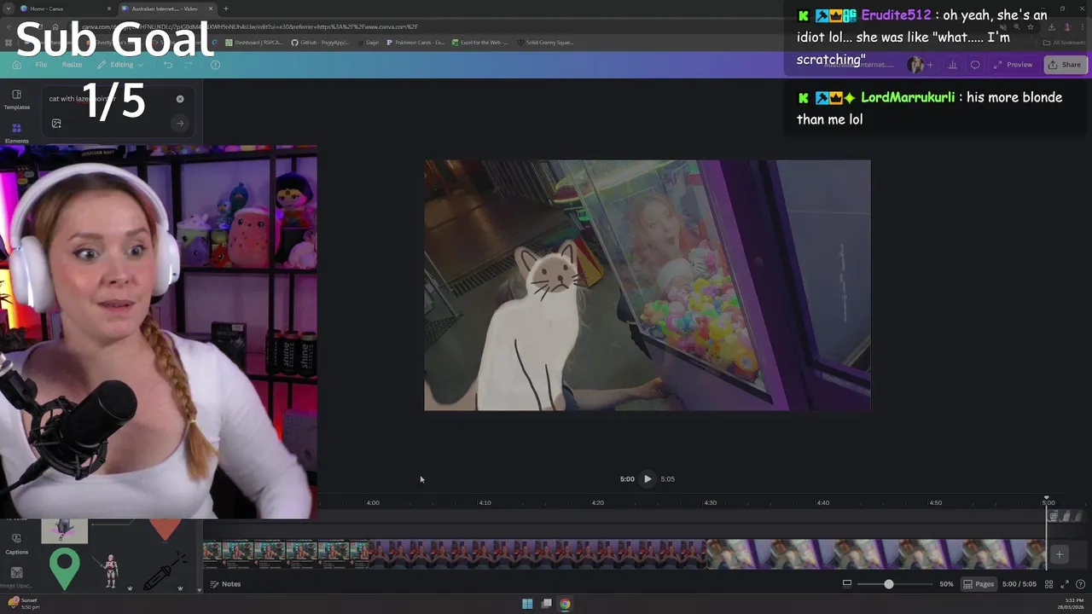Click the 50% zoom level
Screen dimensions: 1092x614
point(946,584)
